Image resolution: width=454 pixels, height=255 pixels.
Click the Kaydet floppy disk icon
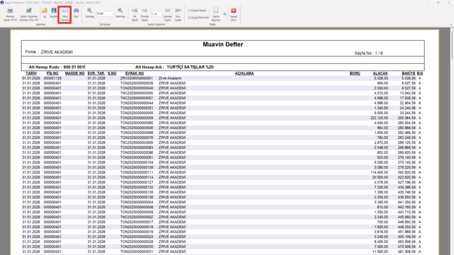click(x=54, y=11)
